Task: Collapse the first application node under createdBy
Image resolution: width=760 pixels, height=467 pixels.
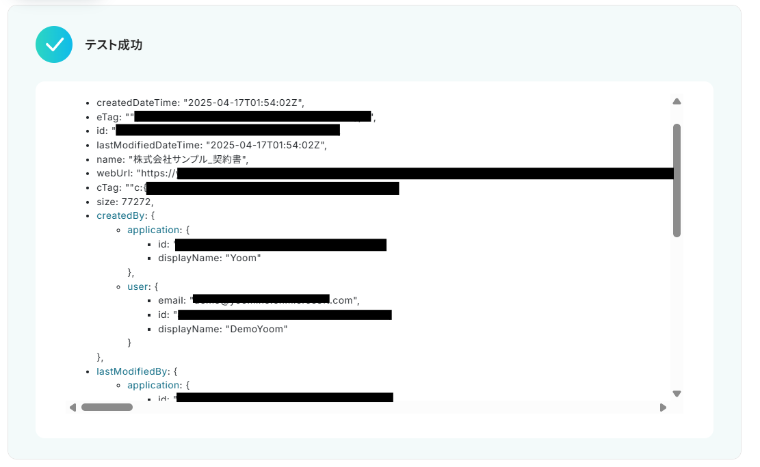Action: [x=154, y=230]
